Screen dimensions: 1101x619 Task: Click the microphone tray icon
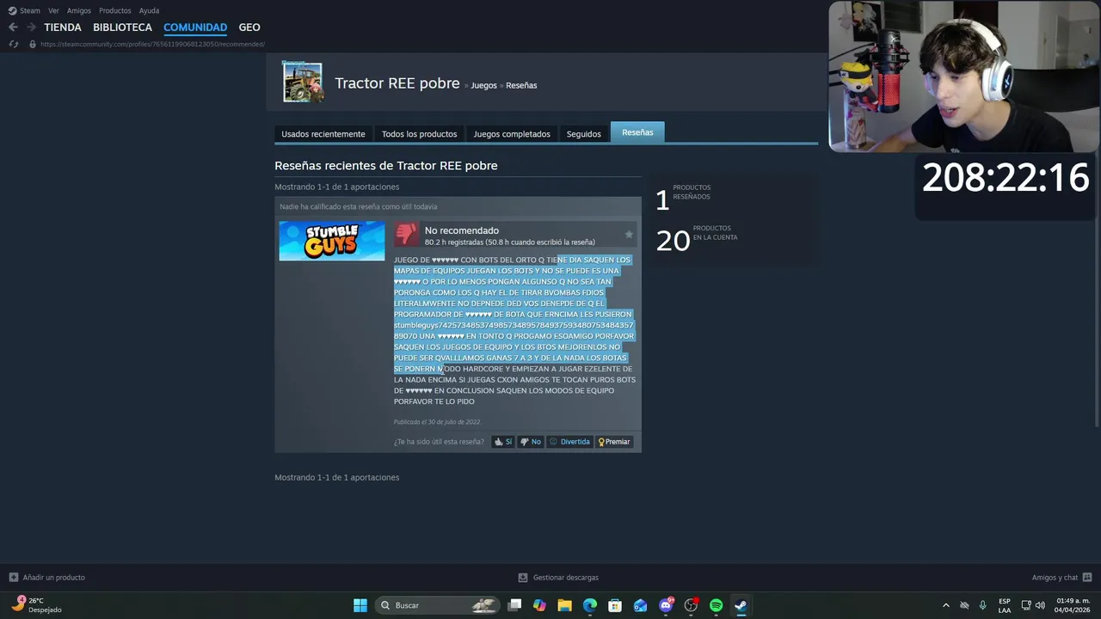point(982,605)
